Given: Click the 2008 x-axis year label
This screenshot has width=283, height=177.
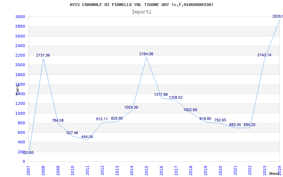Looking at the screenshot, I should click(43, 170).
